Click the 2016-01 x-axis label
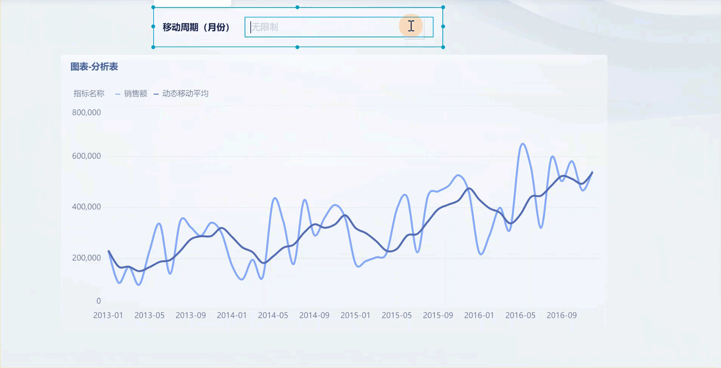The height and width of the screenshot is (368, 721). tap(479, 315)
